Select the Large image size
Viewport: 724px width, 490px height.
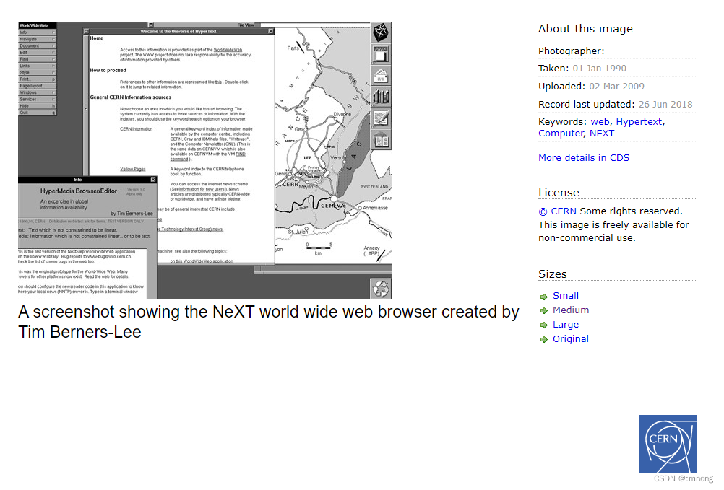566,325
